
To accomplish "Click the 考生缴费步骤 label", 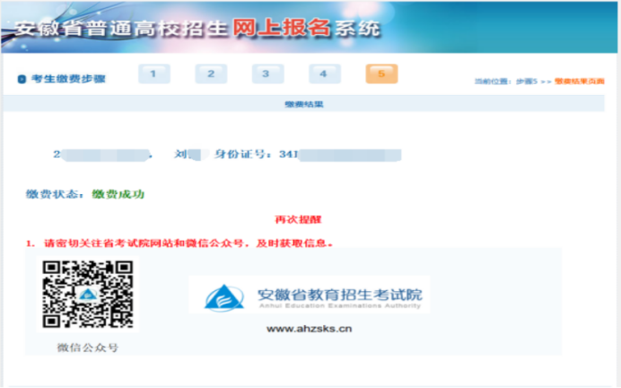I will (68, 79).
